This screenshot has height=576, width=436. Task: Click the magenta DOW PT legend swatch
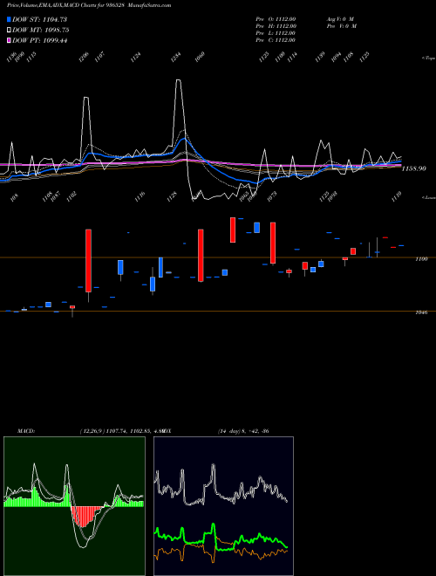tap(9, 40)
